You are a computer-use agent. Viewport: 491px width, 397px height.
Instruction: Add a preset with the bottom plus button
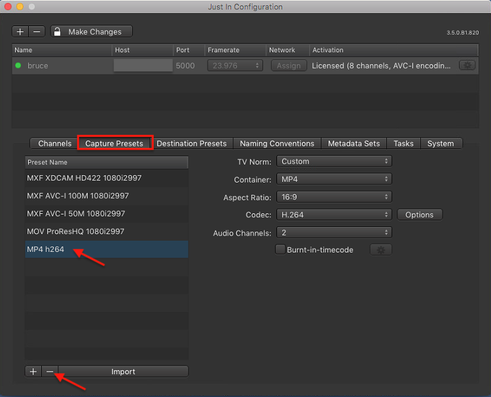pos(33,371)
